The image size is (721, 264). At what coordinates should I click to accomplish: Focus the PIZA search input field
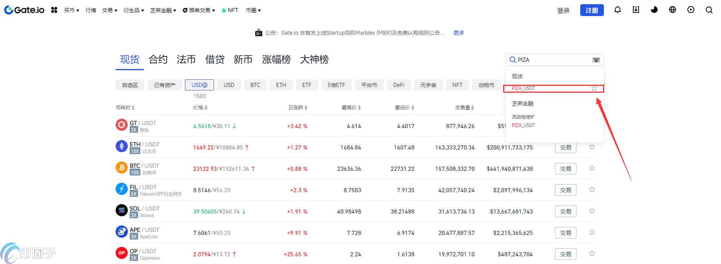coord(555,60)
